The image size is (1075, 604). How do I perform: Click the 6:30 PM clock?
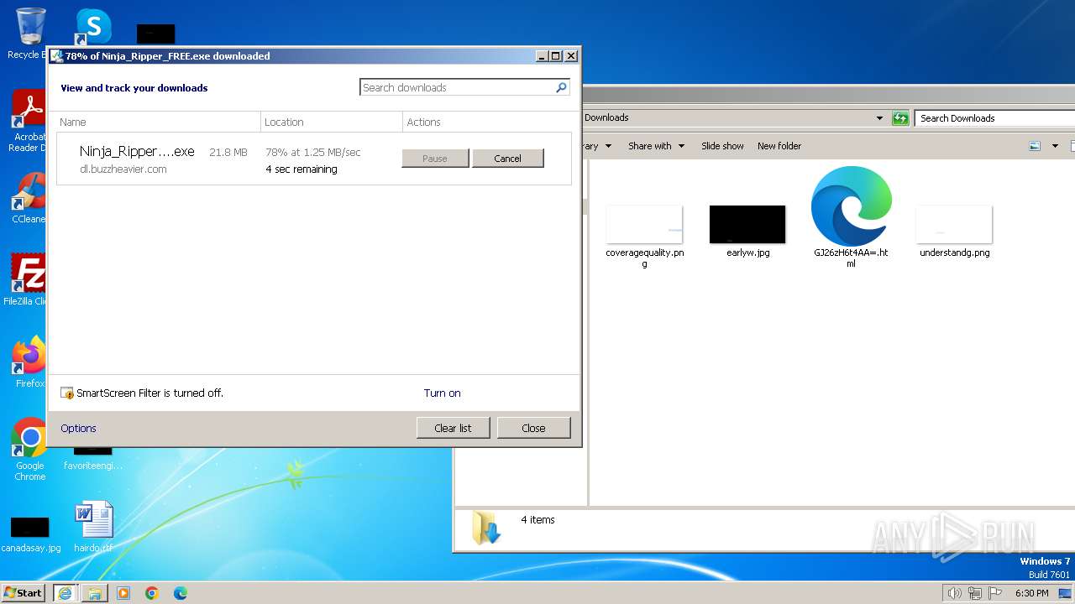(1031, 593)
